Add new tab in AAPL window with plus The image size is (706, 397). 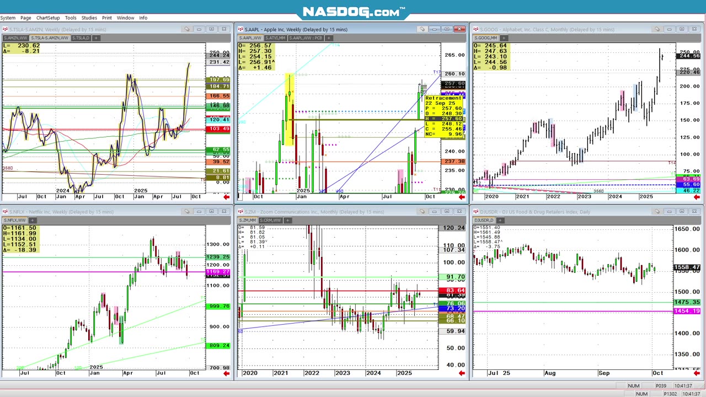(x=328, y=38)
